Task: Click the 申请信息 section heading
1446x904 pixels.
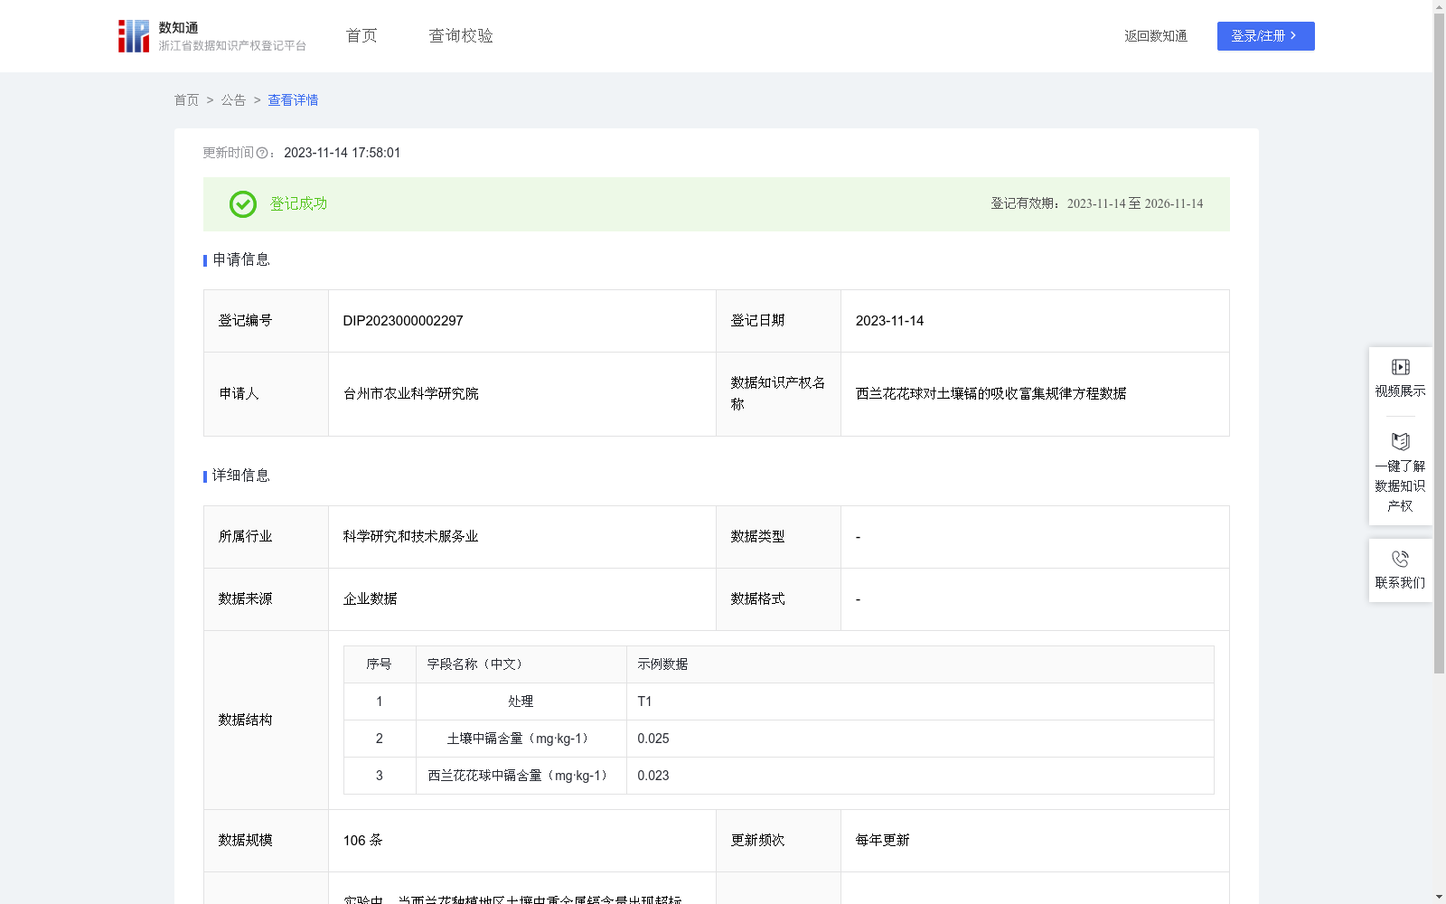Action: (240, 259)
